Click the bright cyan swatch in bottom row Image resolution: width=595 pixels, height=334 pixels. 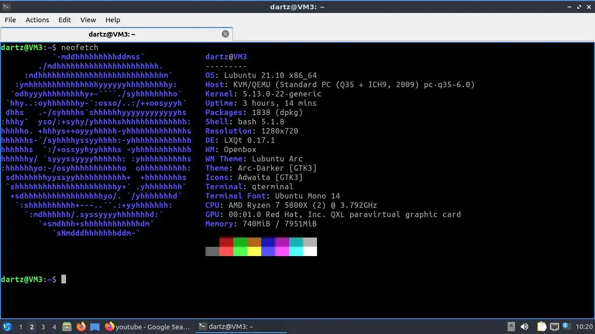[296, 251]
